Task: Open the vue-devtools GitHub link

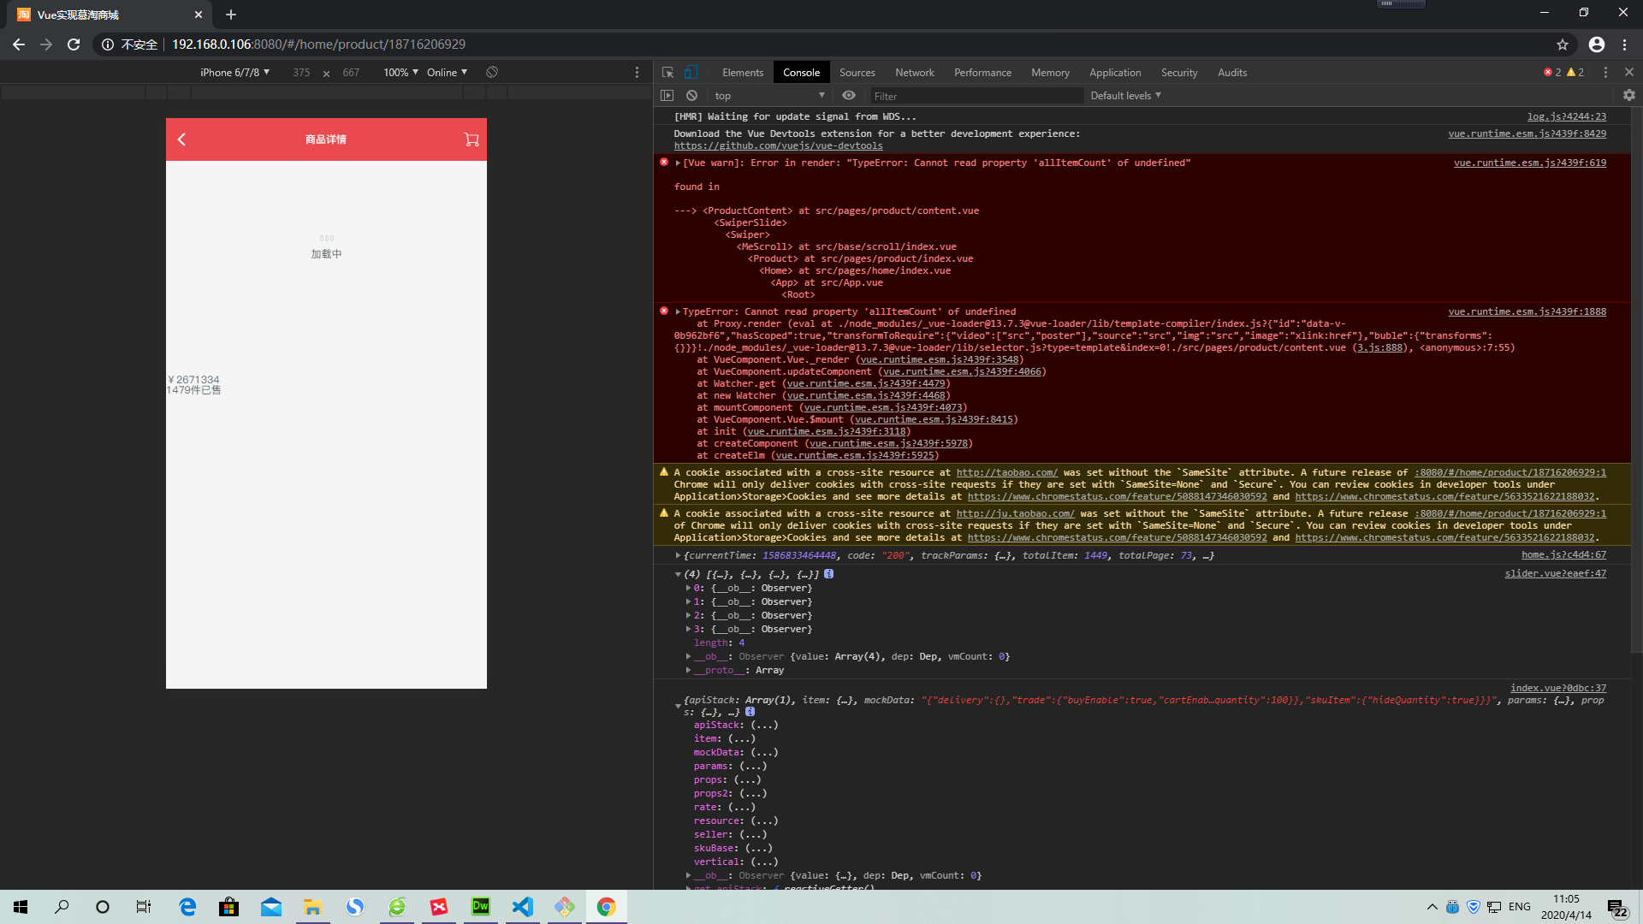Action: (x=778, y=145)
